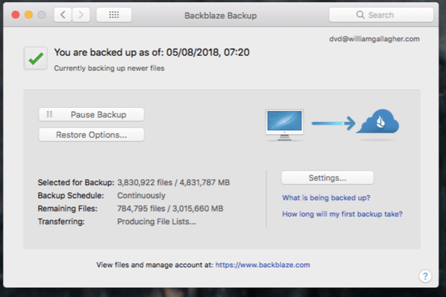This screenshot has height=297, width=446.
Task: Click "How long will my first backup take?"
Action: coord(342,214)
